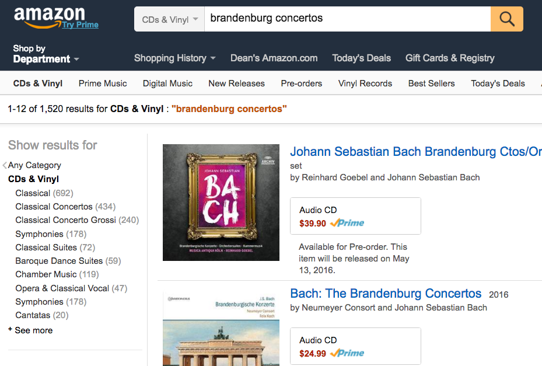Switch to the Vinyl Records tab
The image size is (542, 366).
click(x=365, y=83)
